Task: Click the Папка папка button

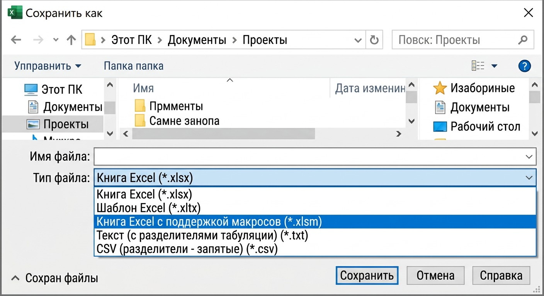Action: (x=134, y=66)
